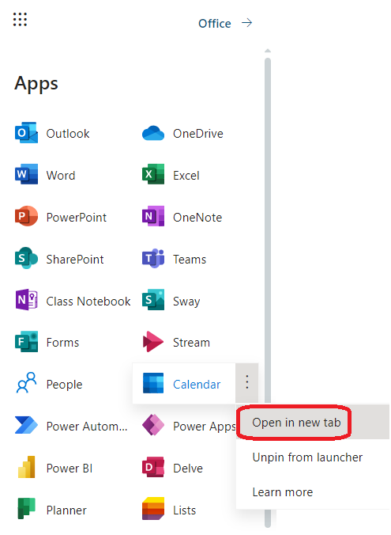Launch Sway from its icon
This screenshot has height=535, width=391.
tap(153, 300)
